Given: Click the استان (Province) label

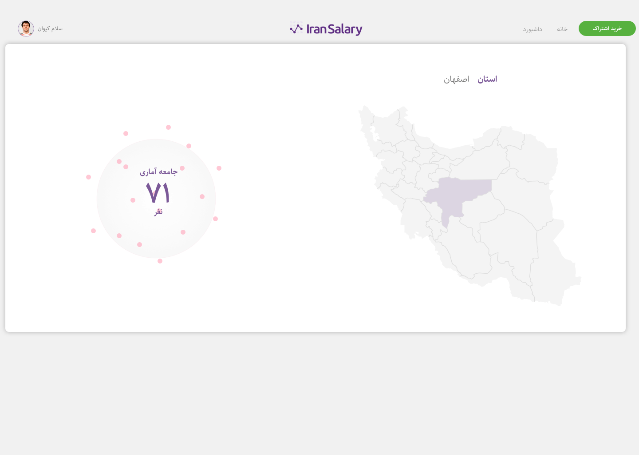Looking at the screenshot, I should (487, 80).
